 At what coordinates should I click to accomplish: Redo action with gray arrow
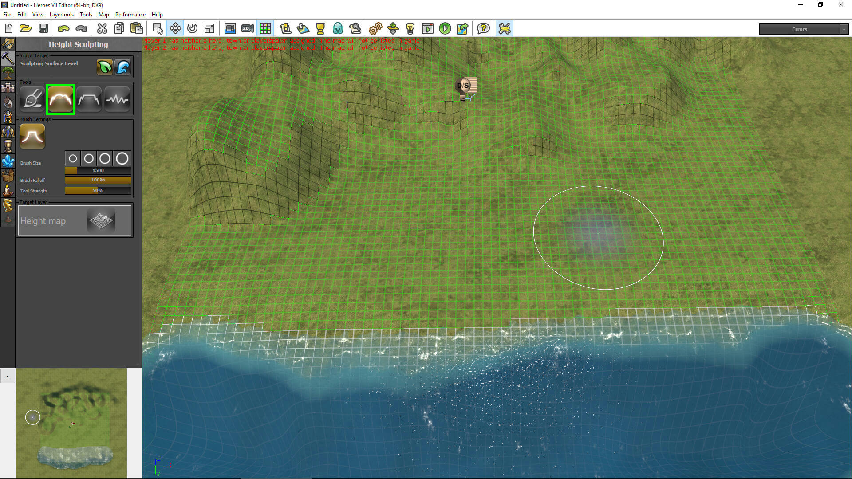tap(81, 29)
